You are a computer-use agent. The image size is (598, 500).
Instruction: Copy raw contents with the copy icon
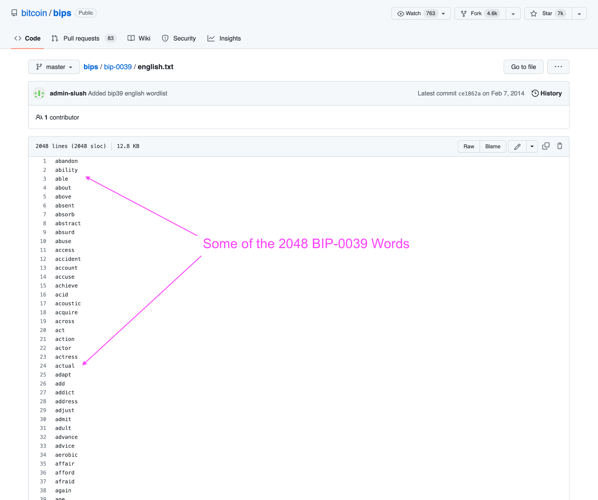pyautogui.click(x=546, y=146)
